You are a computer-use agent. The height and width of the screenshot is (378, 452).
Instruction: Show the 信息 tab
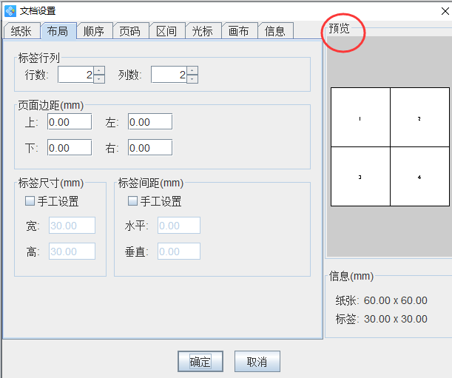pyautogui.click(x=274, y=31)
